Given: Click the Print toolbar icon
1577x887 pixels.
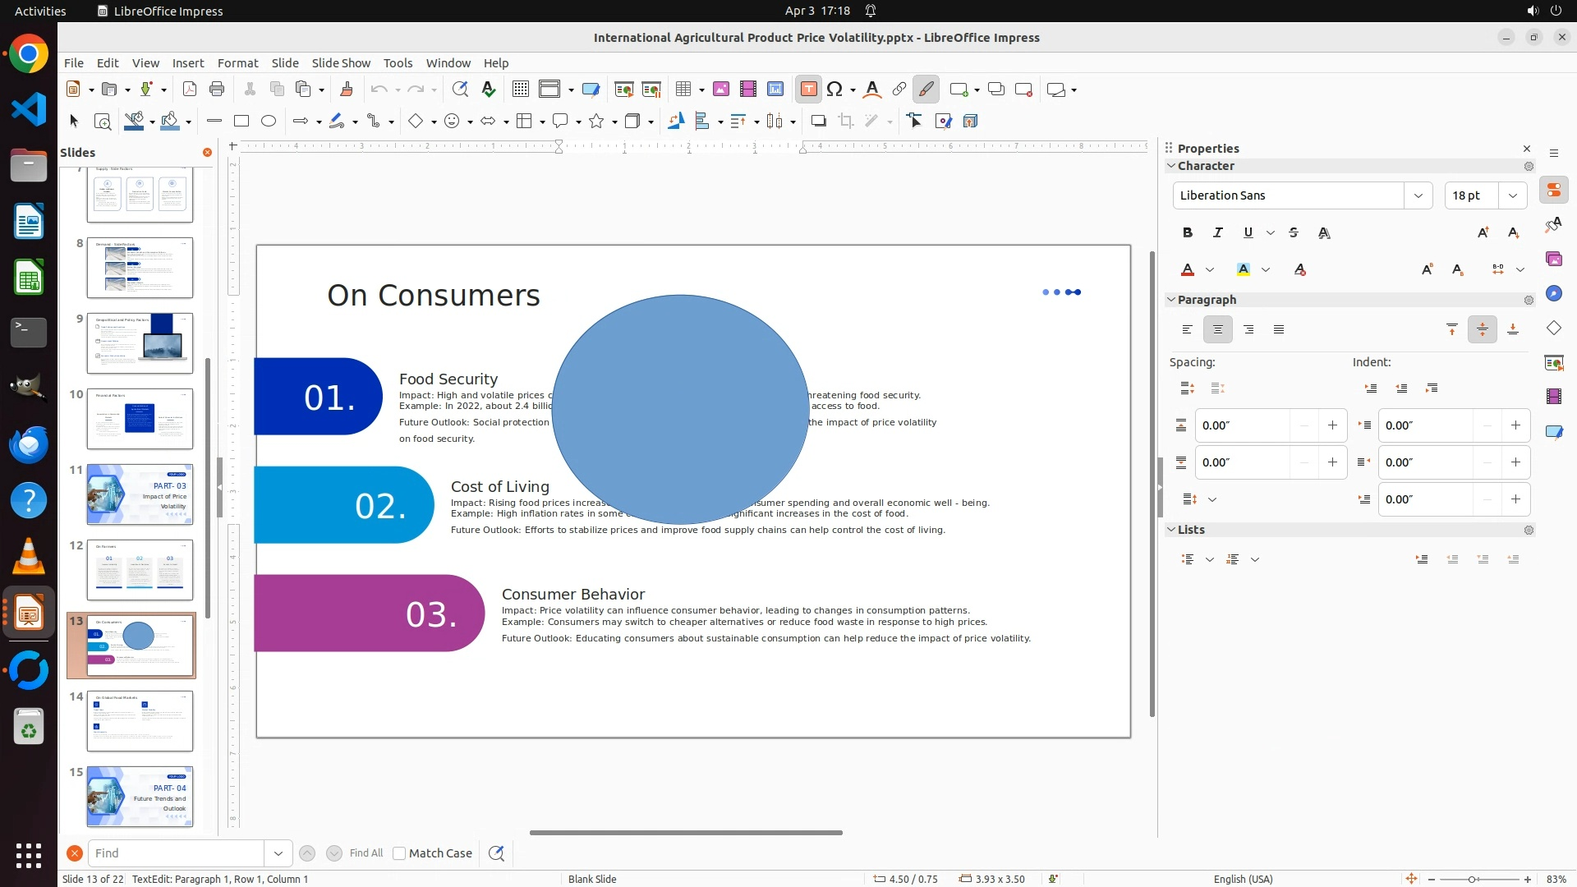Looking at the screenshot, I should 217,90.
